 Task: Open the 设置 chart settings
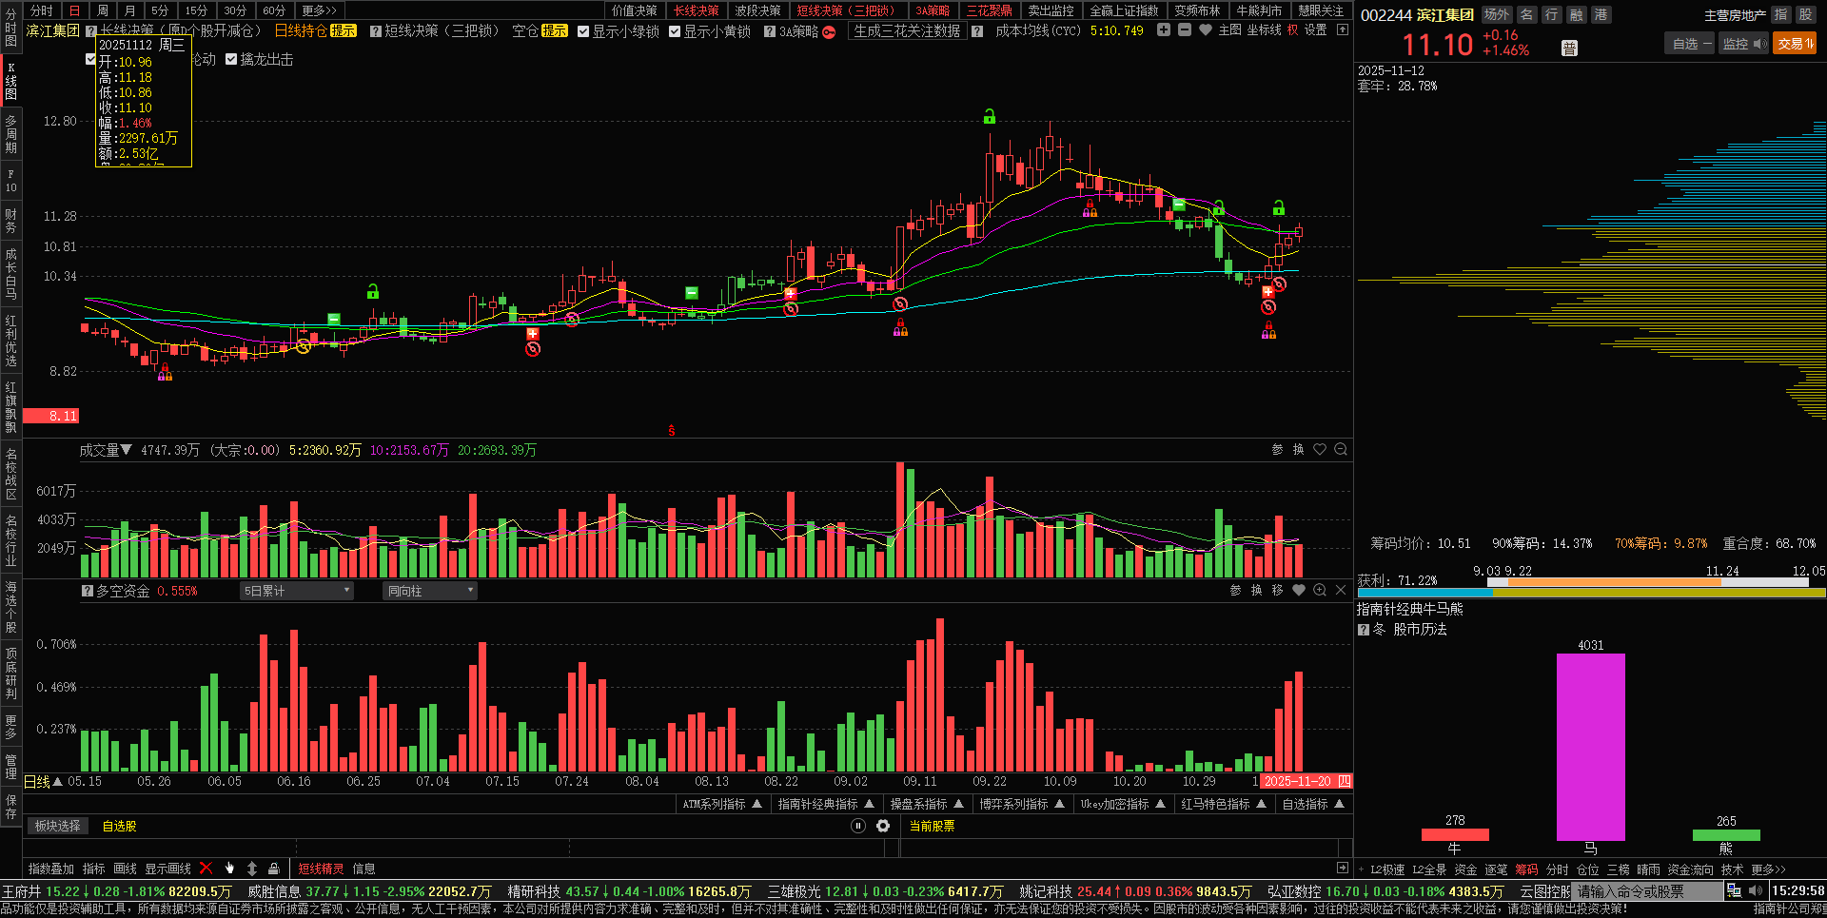click(x=1315, y=30)
